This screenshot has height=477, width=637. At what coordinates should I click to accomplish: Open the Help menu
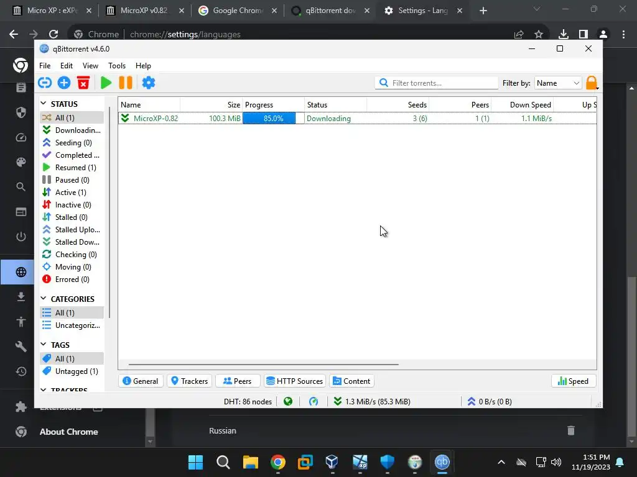pyautogui.click(x=143, y=66)
